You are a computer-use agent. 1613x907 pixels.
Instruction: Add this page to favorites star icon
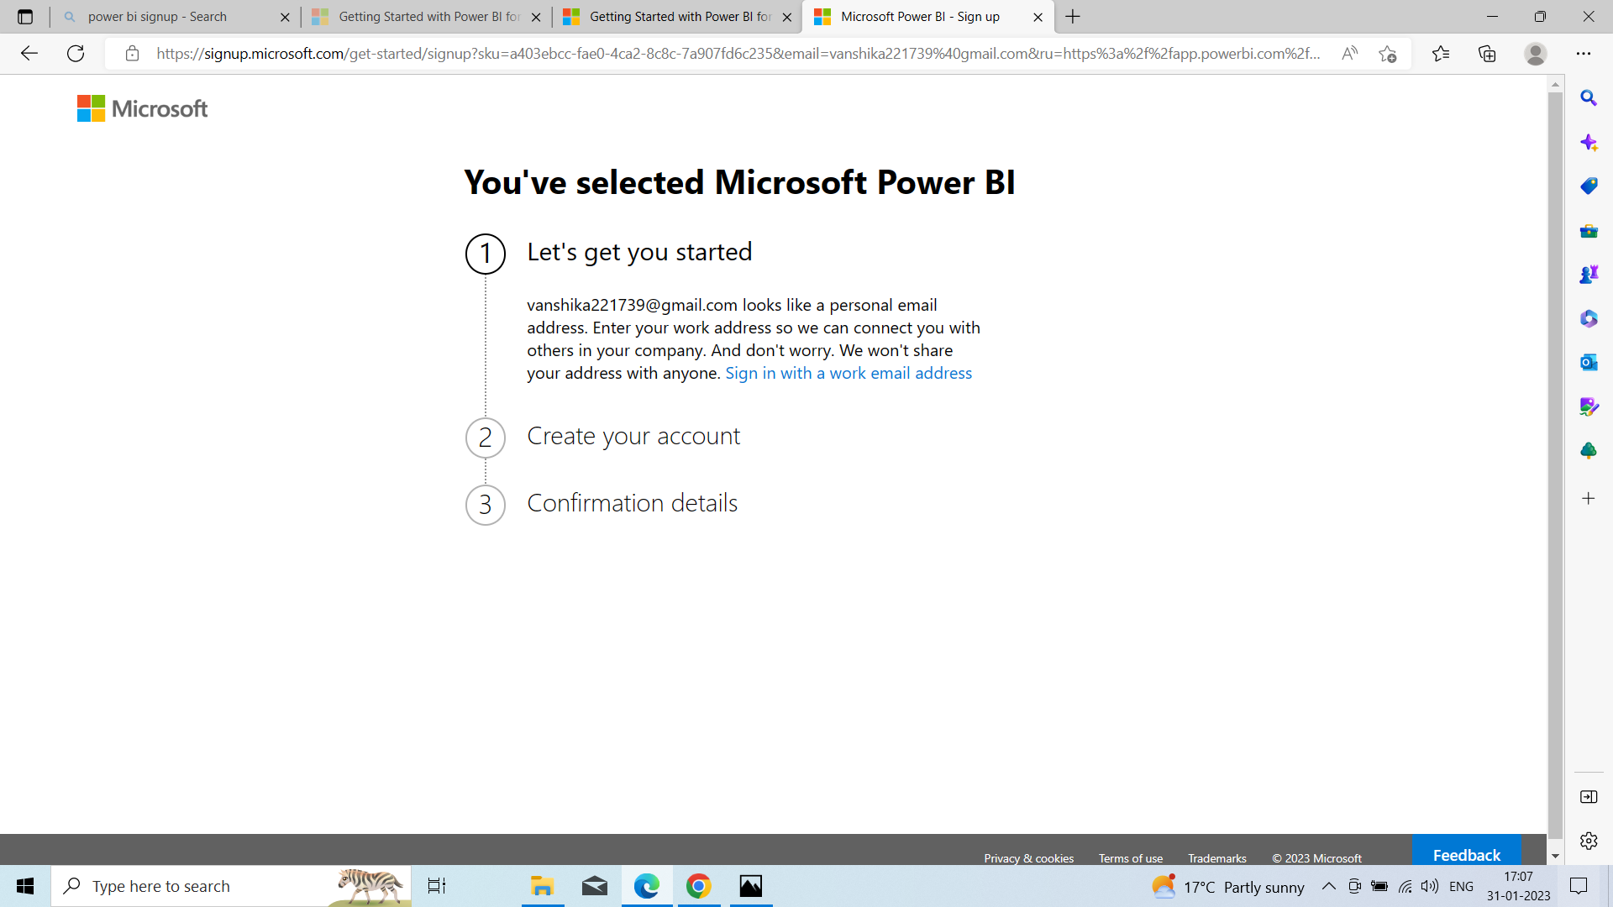click(1388, 54)
